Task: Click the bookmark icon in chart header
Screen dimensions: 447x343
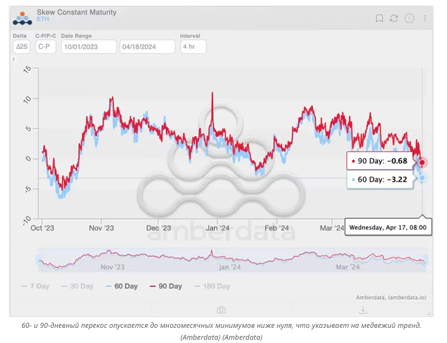Action: click(x=379, y=18)
